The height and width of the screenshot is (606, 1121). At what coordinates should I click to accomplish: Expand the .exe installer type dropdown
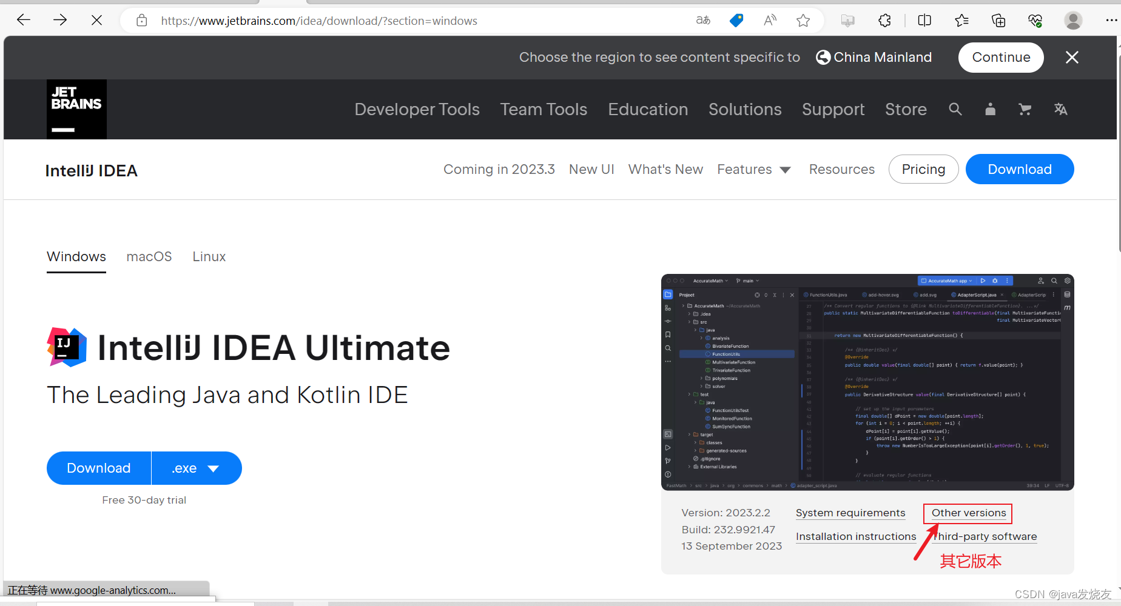point(197,468)
